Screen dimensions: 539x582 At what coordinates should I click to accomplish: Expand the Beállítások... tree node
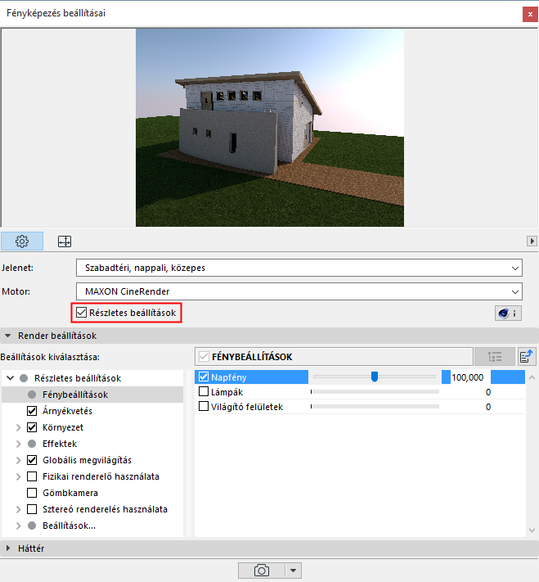tap(18, 526)
